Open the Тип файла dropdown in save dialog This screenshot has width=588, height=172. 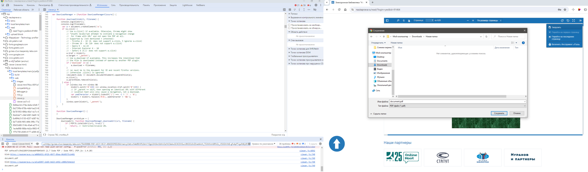pos(458,106)
